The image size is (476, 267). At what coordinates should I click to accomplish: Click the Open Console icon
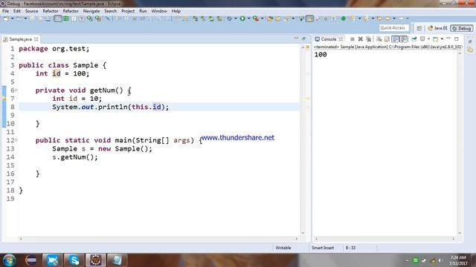coord(435,39)
